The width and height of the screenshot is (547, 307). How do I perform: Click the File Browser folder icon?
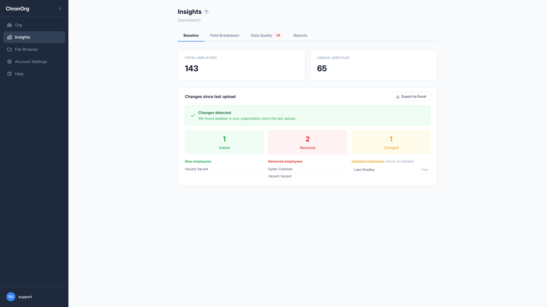pos(9,49)
